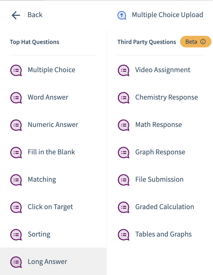The width and height of the screenshot is (213, 275).
Task: Open the Sorting question type
Action: pos(39,235)
